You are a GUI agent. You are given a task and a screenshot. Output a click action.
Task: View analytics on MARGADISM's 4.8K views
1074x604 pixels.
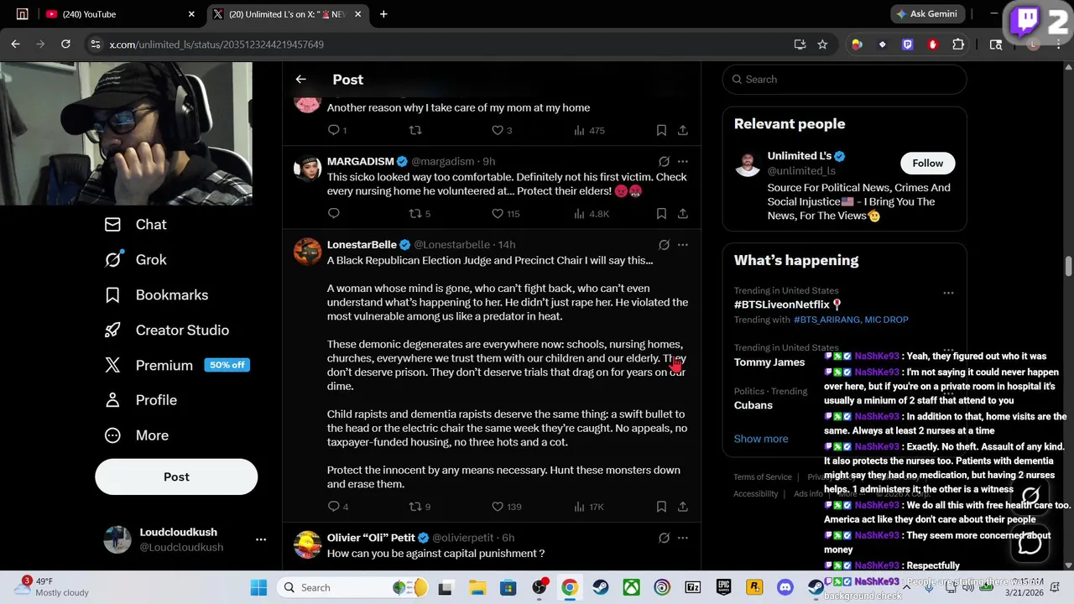tap(591, 213)
